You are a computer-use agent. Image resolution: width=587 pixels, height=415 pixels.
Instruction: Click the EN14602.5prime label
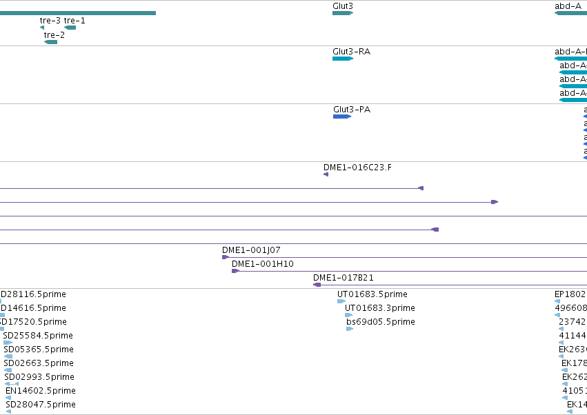tap(41, 391)
